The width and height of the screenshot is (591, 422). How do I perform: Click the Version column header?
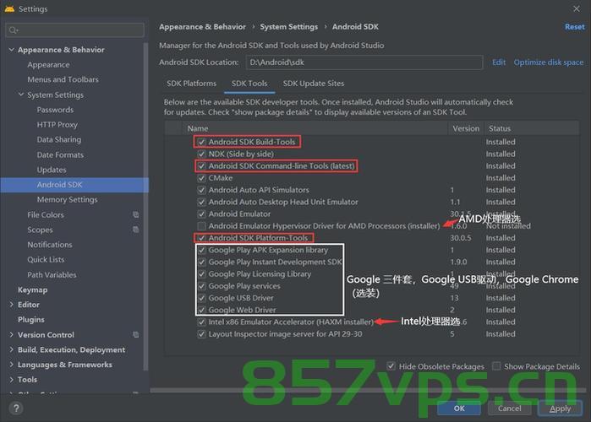[x=466, y=128]
